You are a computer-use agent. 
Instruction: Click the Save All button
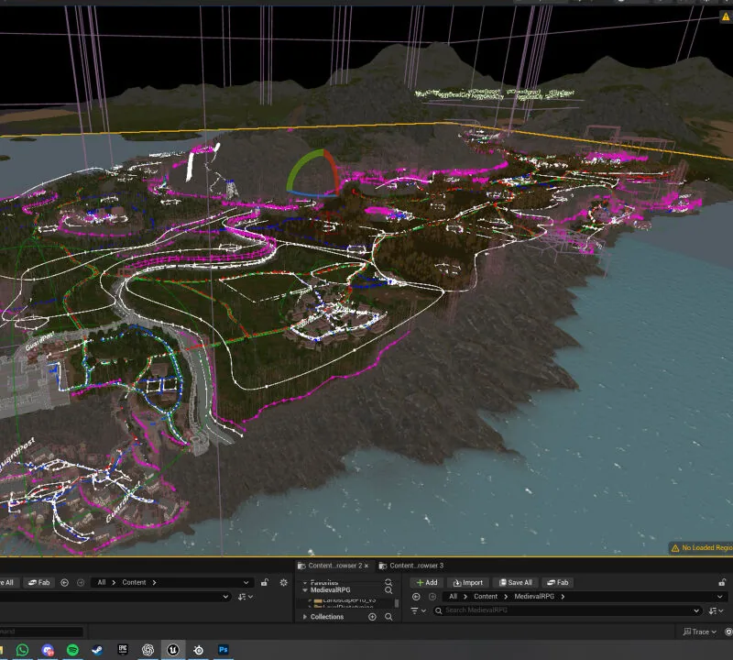pos(515,582)
